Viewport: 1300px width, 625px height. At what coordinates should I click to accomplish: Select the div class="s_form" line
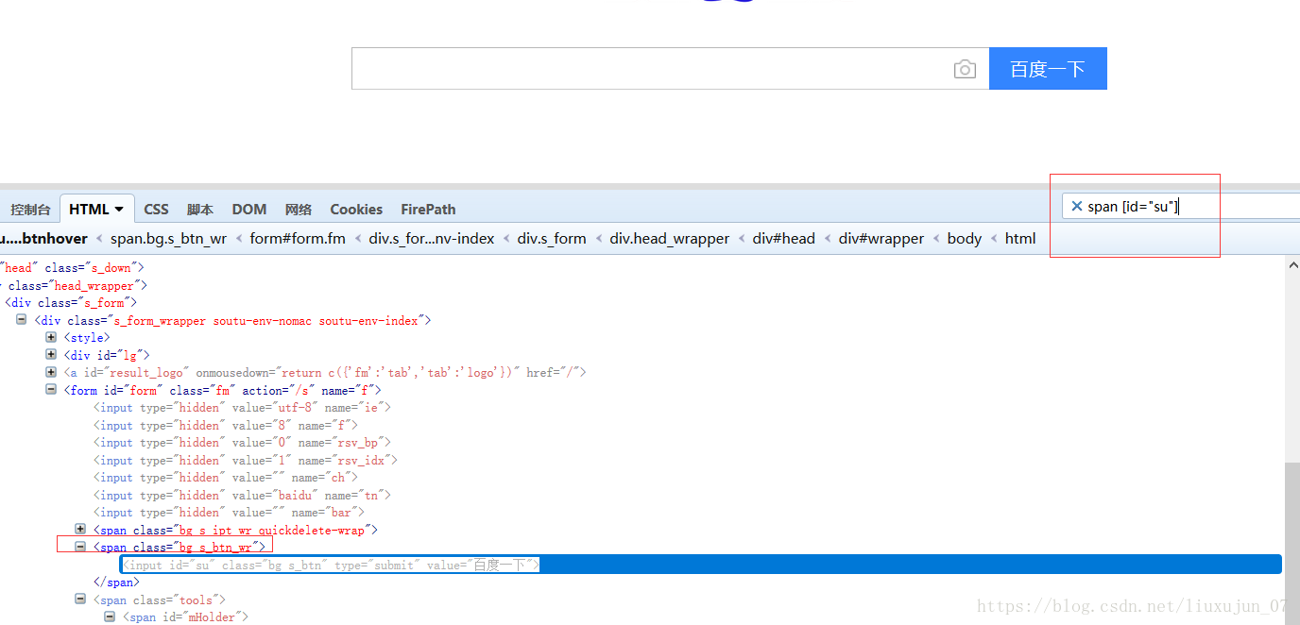click(71, 302)
